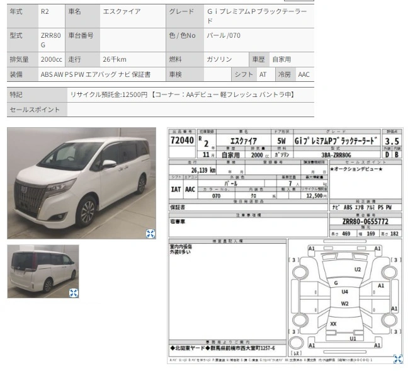Click the 装備 label cell
This screenshot has height=371, width=415.
click(x=23, y=74)
